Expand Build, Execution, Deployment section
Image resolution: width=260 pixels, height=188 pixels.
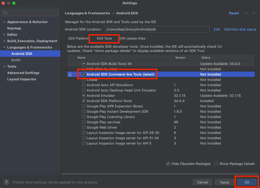pyautogui.click(x=4, y=41)
